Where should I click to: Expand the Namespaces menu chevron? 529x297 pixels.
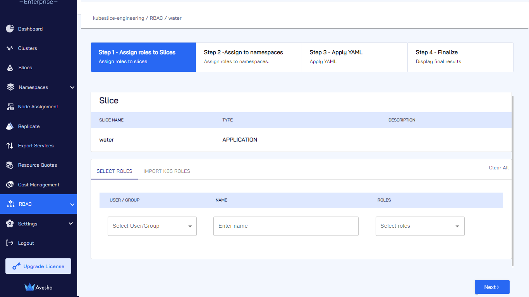72,87
